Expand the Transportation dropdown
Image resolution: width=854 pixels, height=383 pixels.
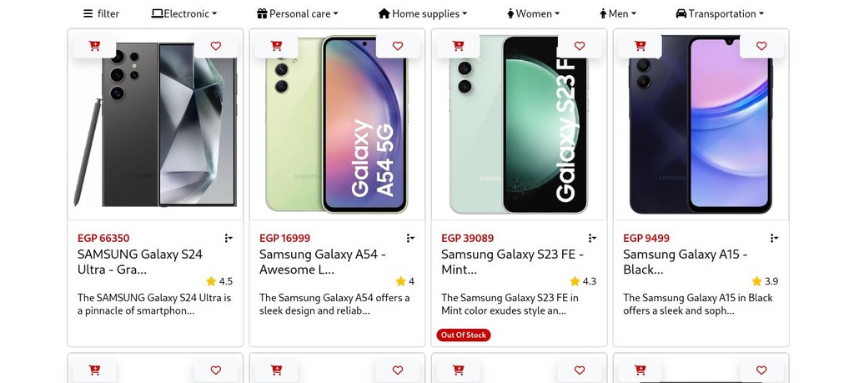720,13
